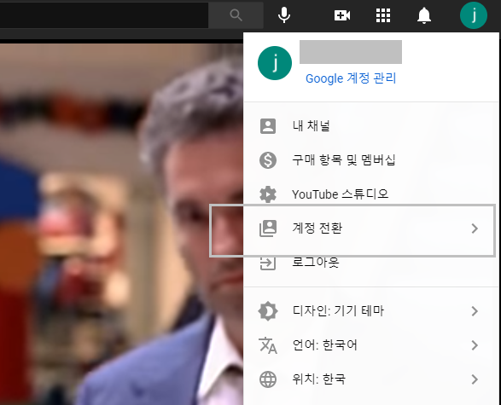This screenshot has width=501, height=405.
Task: Click the teal j avatar in the top bar
Action: click(x=473, y=15)
